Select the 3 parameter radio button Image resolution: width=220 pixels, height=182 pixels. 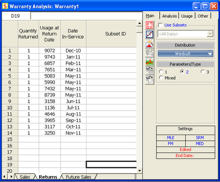click(202, 71)
